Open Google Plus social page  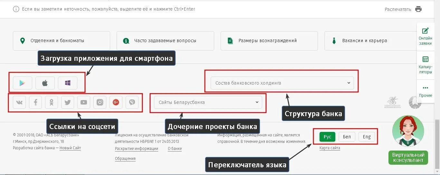116,102
